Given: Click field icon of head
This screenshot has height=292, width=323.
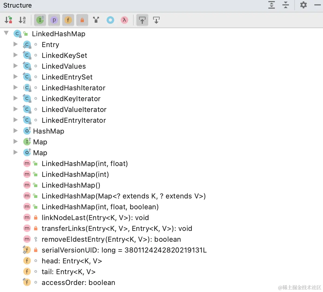Looking at the screenshot, I should 27,261.
